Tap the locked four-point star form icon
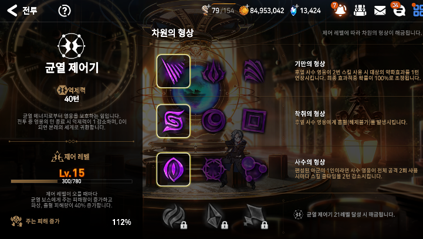The width and height of the screenshot is (423, 239). [x=255, y=216]
